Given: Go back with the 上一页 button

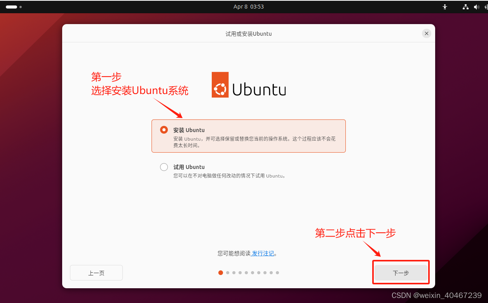Looking at the screenshot, I should click(96, 273).
